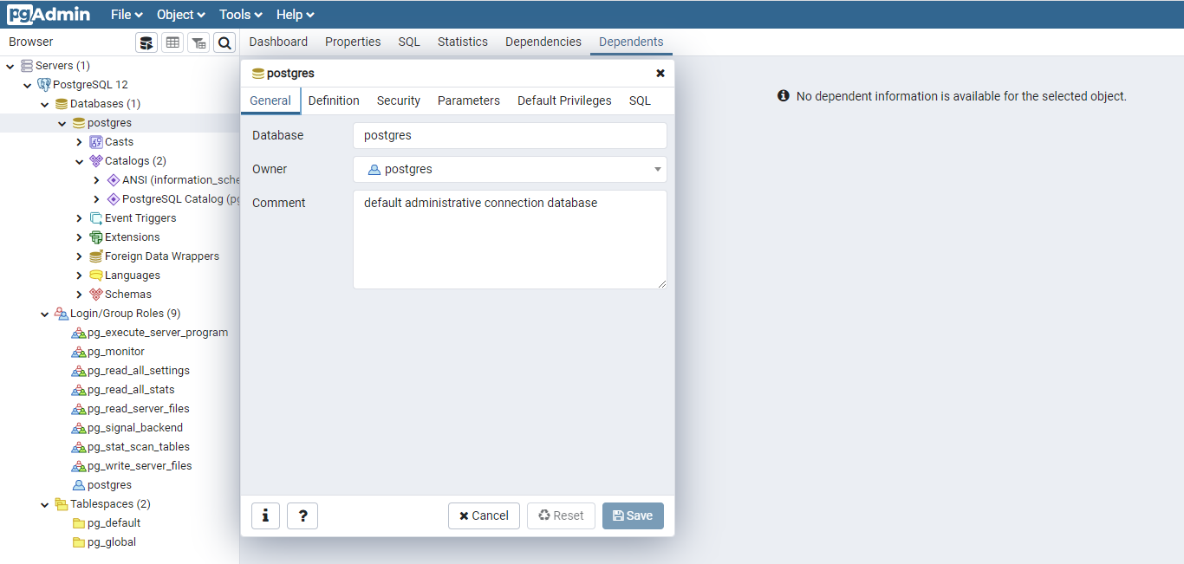Collapse the Catalogs node

coord(80,161)
